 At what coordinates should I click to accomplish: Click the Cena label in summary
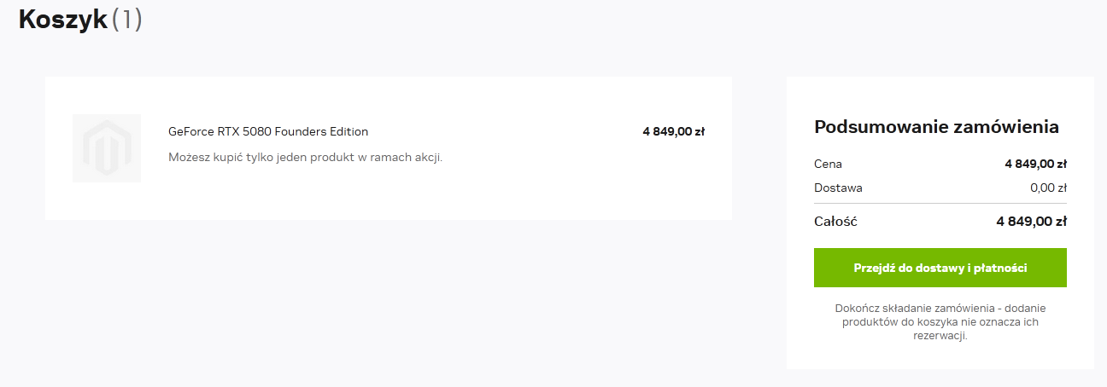coord(828,164)
